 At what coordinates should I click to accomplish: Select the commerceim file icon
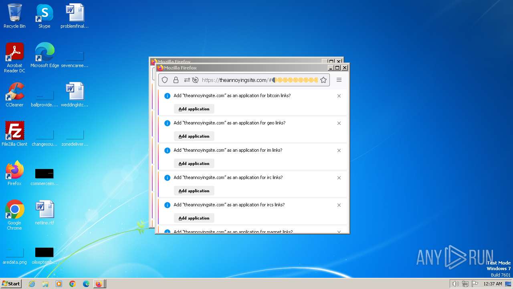pyautogui.click(x=44, y=177)
